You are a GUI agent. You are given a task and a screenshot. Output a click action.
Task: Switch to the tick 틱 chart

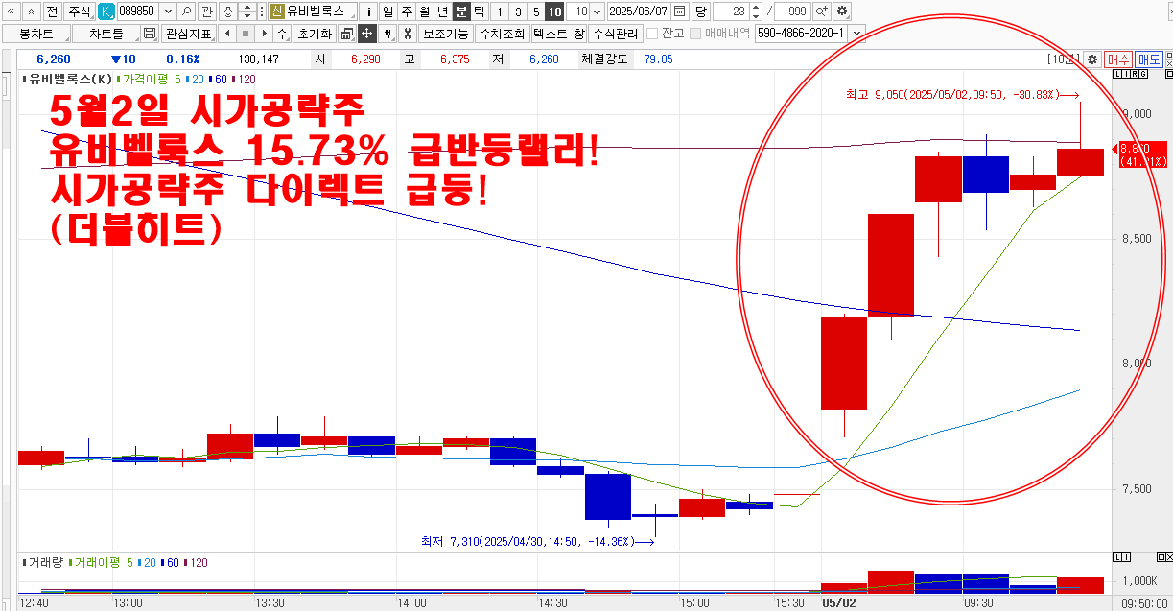pyautogui.click(x=479, y=12)
